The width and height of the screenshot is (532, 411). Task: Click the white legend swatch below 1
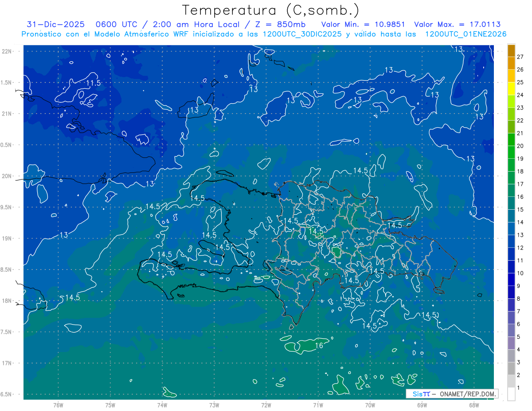511,394
